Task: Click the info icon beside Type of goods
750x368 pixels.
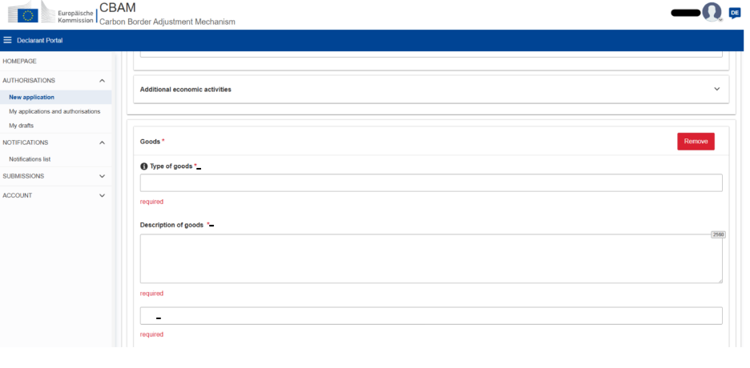Action: pos(144,166)
